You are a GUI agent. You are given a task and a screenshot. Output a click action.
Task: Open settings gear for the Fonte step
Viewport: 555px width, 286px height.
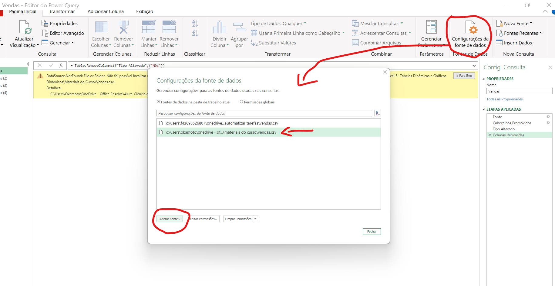548,117
